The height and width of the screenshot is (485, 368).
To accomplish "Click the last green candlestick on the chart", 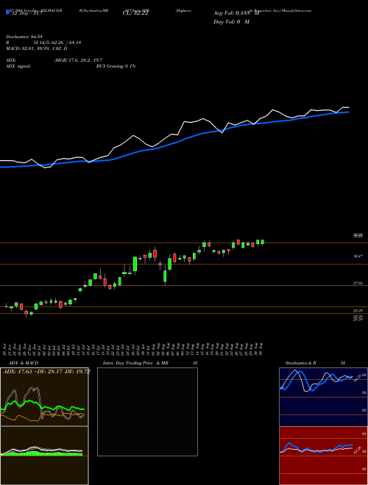I will 263,242.
